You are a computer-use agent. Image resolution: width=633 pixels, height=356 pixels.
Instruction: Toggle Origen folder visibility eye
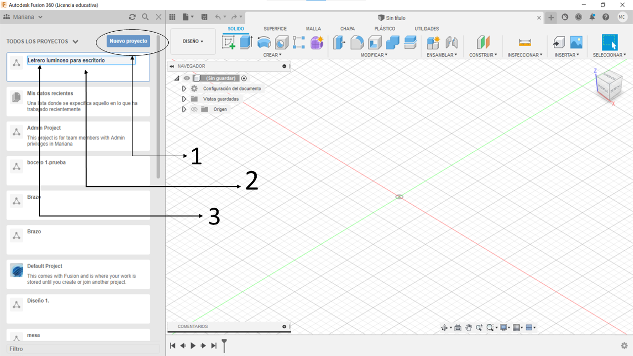(x=194, y=109)
